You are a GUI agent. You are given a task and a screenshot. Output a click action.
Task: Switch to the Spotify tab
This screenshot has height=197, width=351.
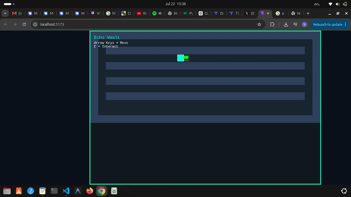tap(155, 13)
